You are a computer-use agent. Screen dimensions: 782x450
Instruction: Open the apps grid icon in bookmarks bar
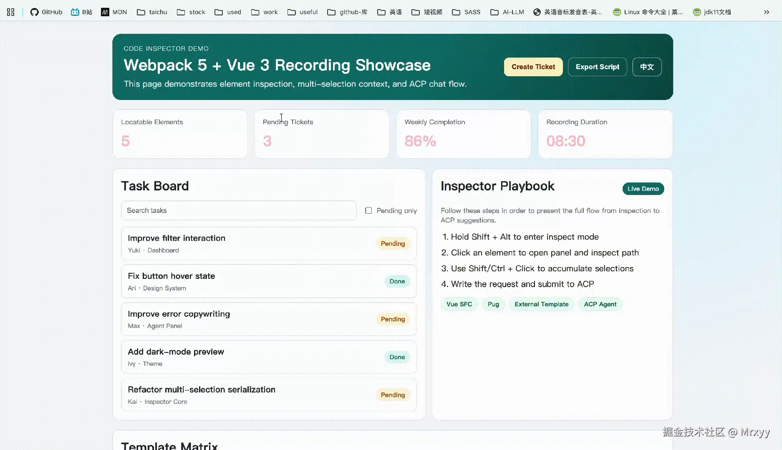pyautogui.click(x=11, y=12)
